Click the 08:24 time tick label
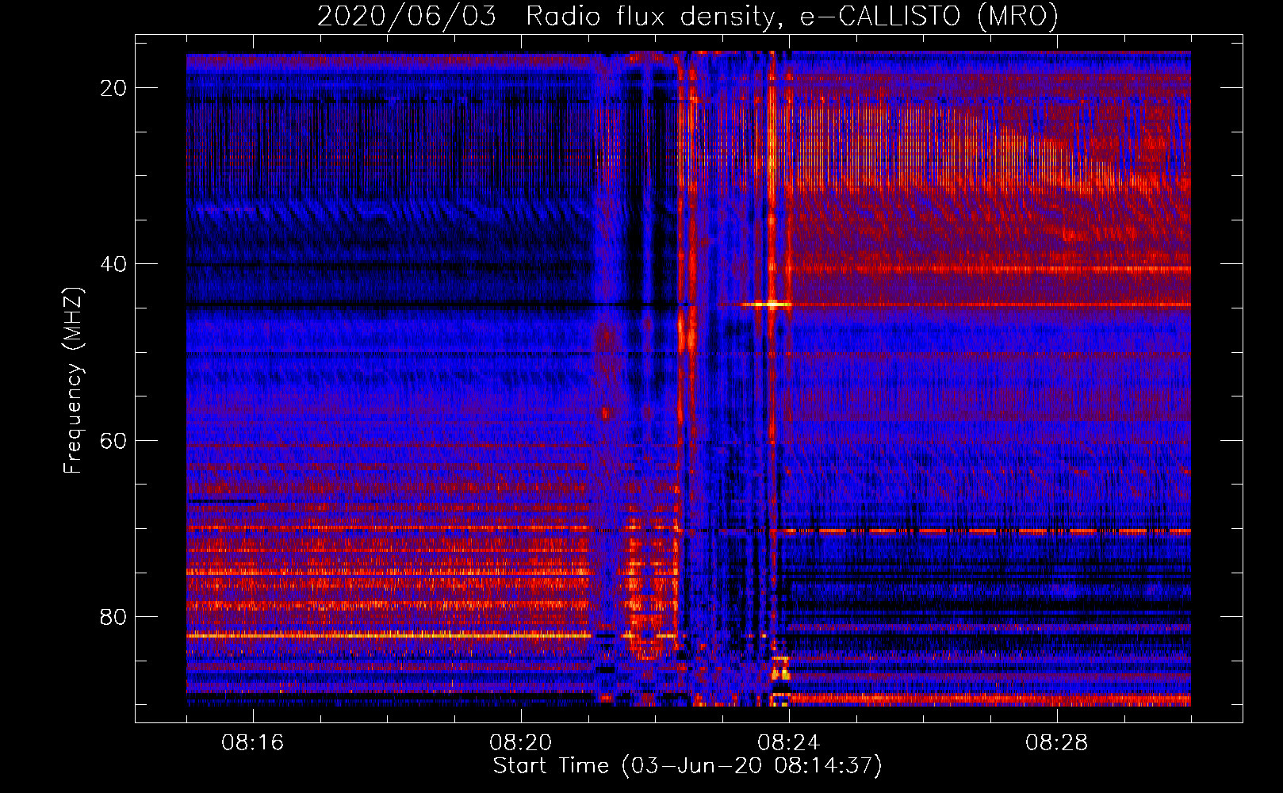The image size is (1283, 793). click(789, 743)
